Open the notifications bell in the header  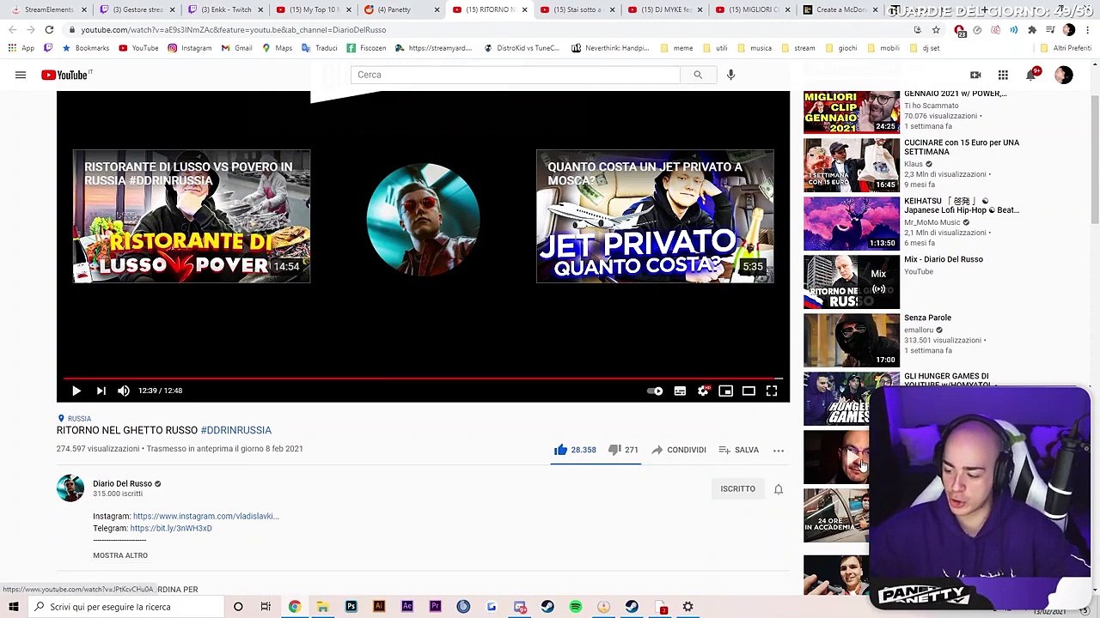(x=1031, y=75)
